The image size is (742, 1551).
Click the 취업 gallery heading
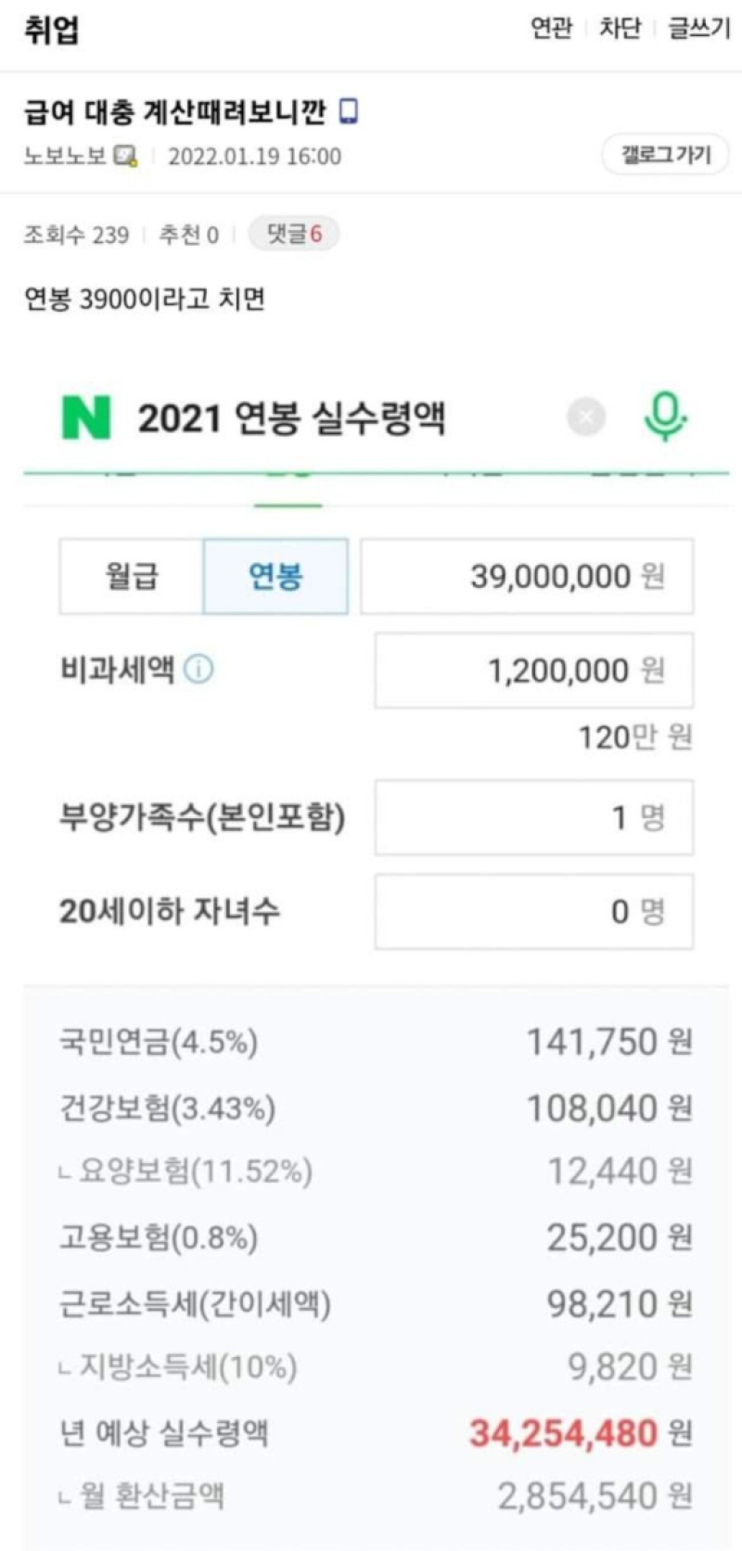tap(52, 29)
